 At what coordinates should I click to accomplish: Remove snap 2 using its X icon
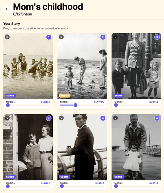[x=61, y=37]
